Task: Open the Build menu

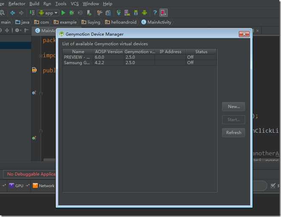Action: point(34,4)
